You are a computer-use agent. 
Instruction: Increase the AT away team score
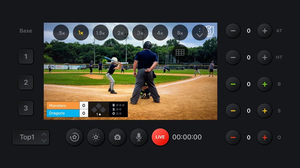click(265, 31)
